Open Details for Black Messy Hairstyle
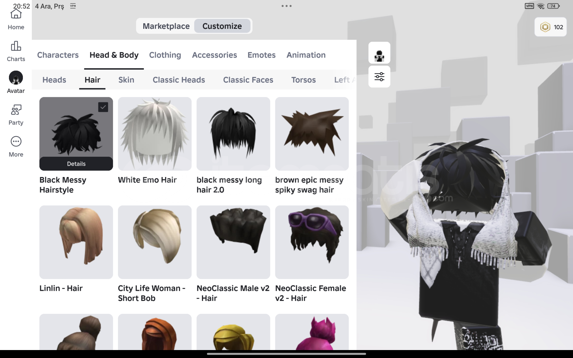Screen dimensions: 573x358 pos(76,164)
